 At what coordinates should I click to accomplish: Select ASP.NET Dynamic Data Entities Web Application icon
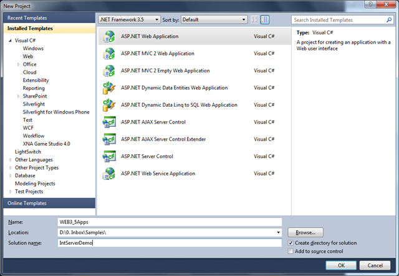coord(109,88)
